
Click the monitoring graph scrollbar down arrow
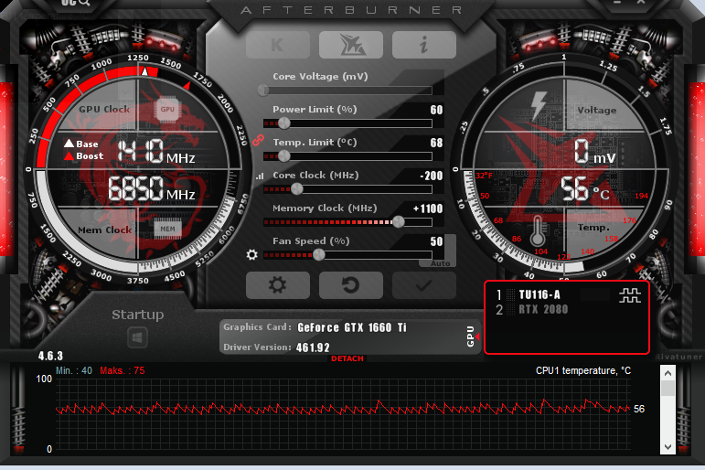tap(668, 446)
